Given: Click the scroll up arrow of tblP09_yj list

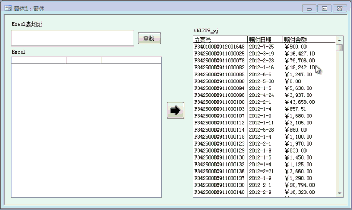Looking at the screenshot, I should coord(340,40).
